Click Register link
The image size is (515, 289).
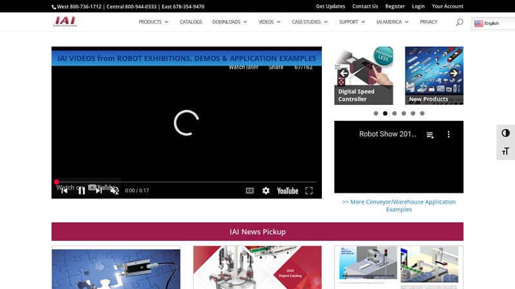pyautogui.click(x=395, y=6)
